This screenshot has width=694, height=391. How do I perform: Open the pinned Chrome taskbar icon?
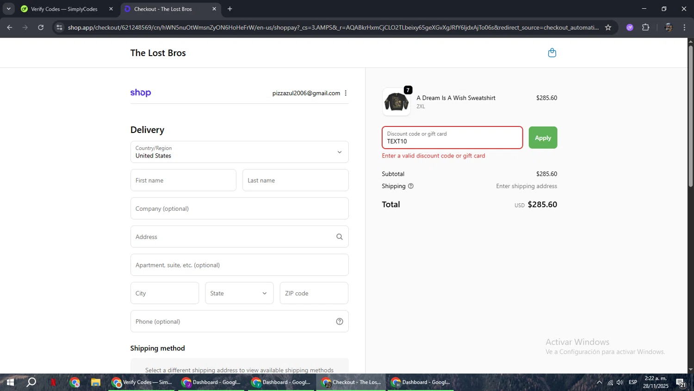point(75,382)
